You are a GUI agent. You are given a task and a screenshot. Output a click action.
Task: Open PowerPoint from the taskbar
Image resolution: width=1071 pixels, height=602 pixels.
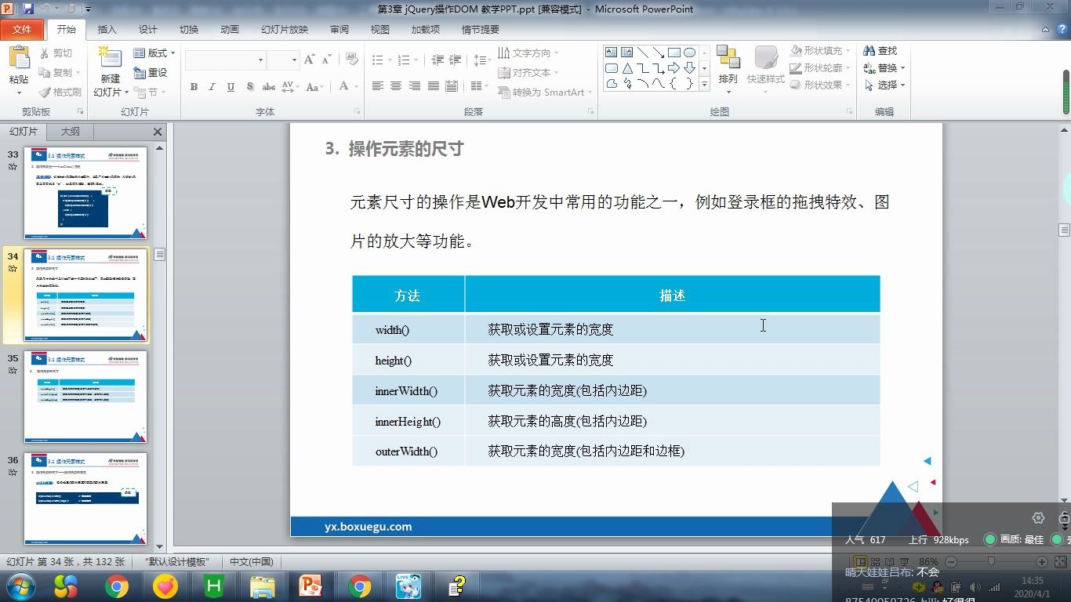[x=311, y=586]
